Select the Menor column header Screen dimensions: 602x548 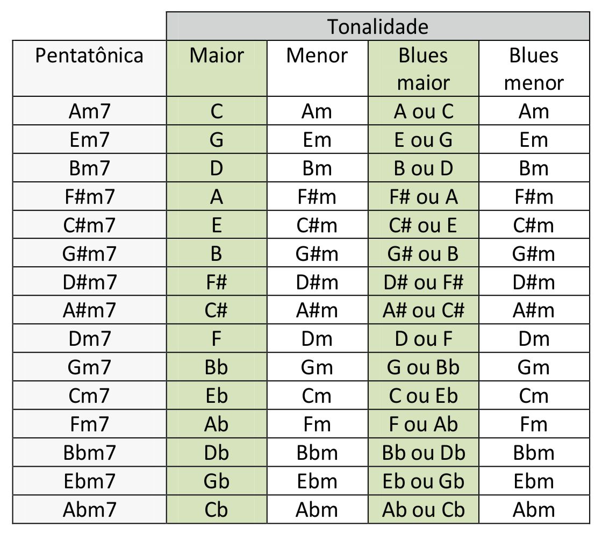(x=318, y=68)
